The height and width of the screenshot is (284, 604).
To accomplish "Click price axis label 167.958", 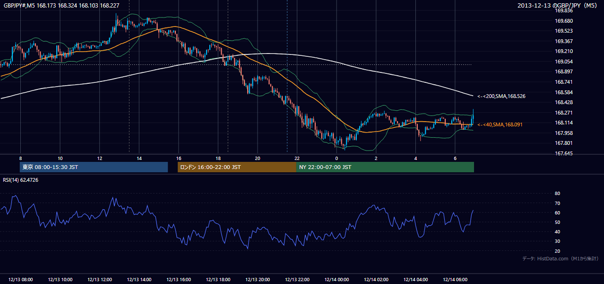I will tap(564, 133).
